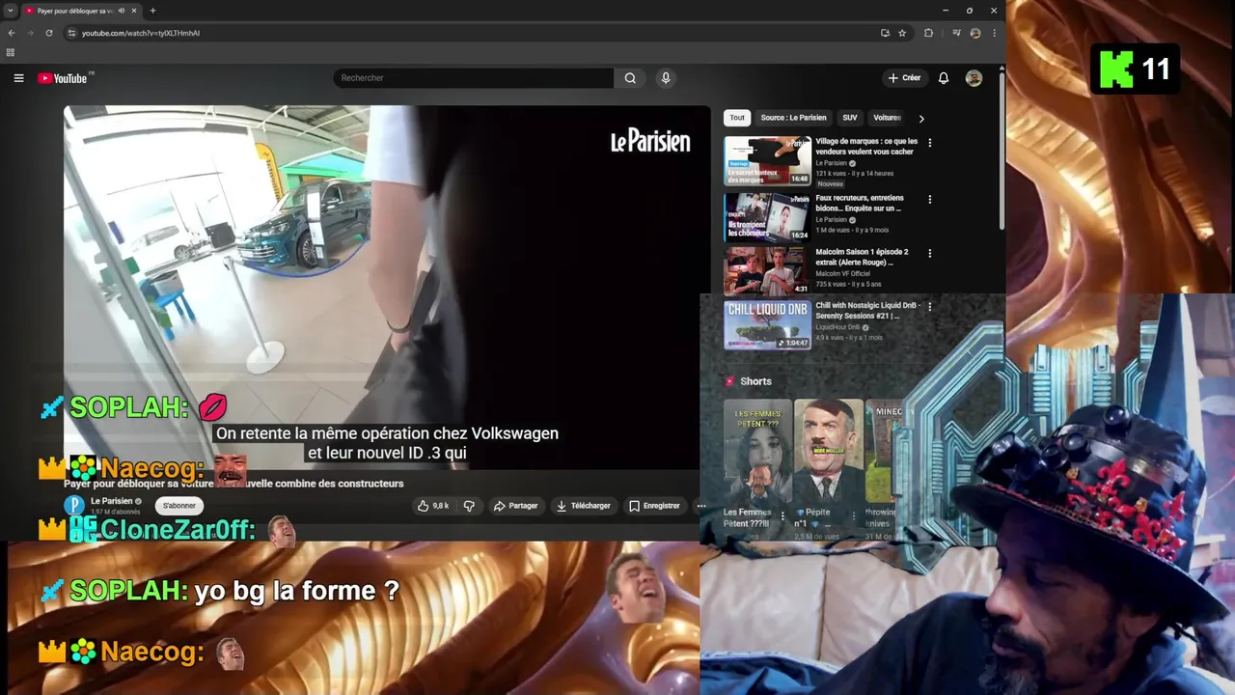The height and width of the screenshot is (695, 1235).
Task: Click the browser forward arrow
Action: click(x=30, y=33)
